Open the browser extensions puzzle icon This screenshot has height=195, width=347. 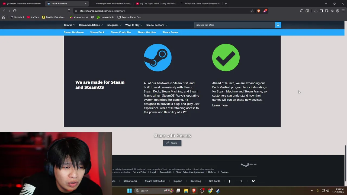coord(302,11)
